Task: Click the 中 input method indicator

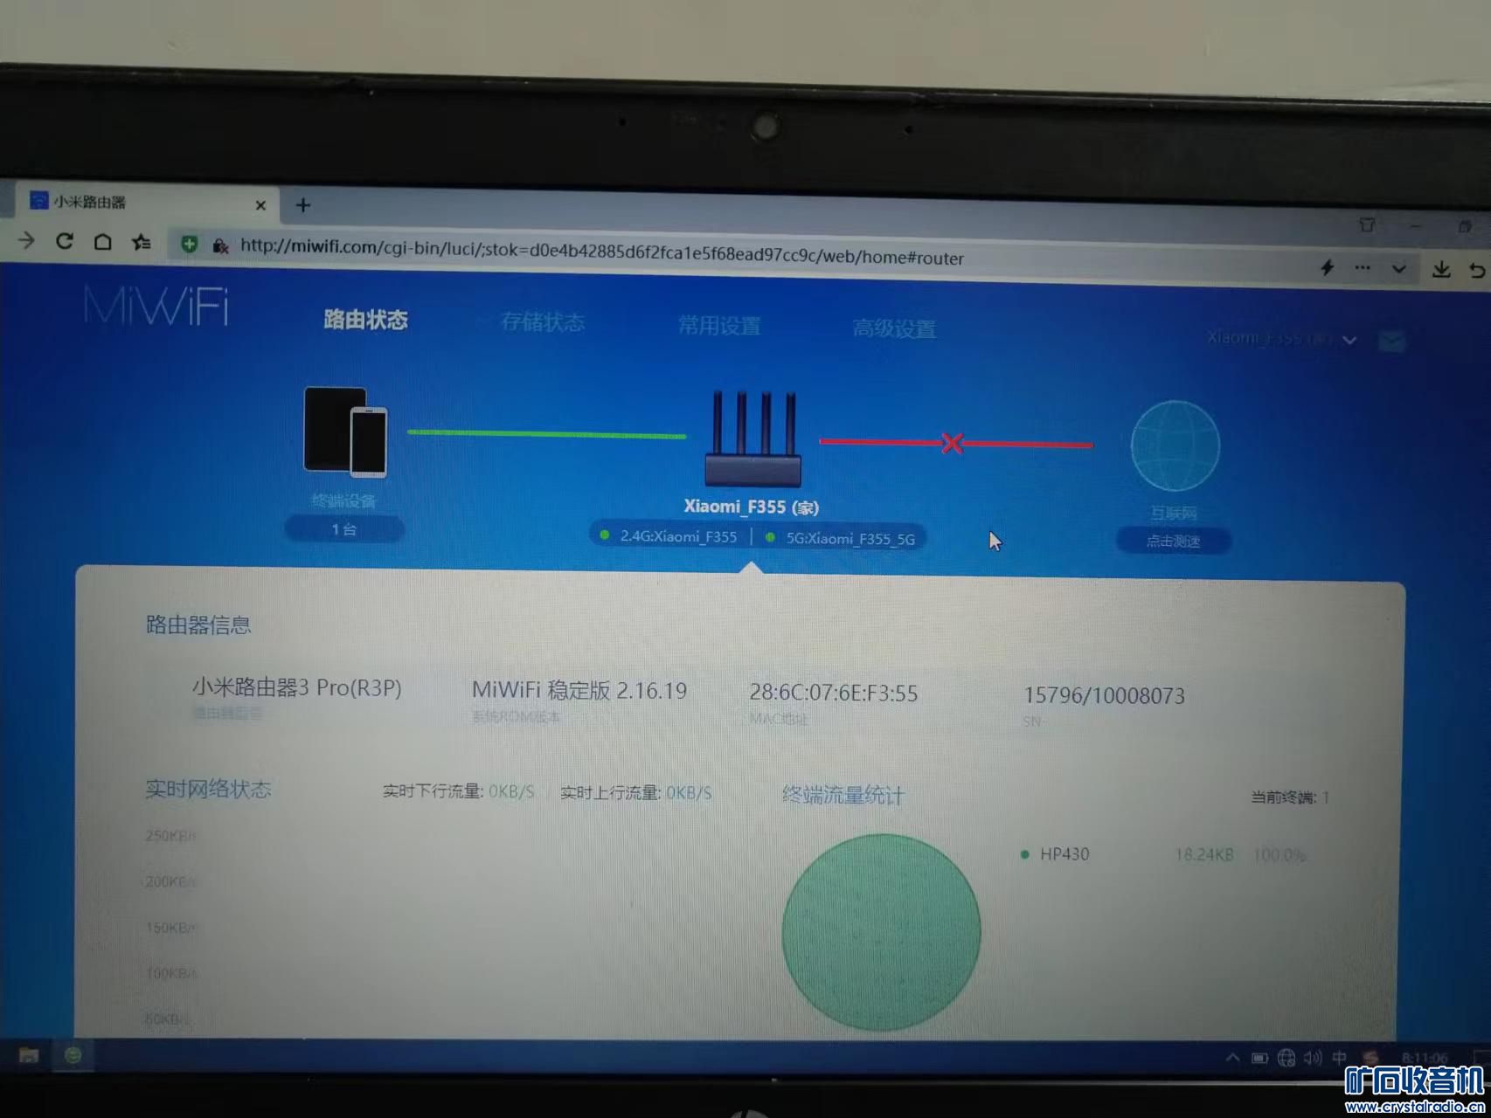Action: point(1339,1059)
